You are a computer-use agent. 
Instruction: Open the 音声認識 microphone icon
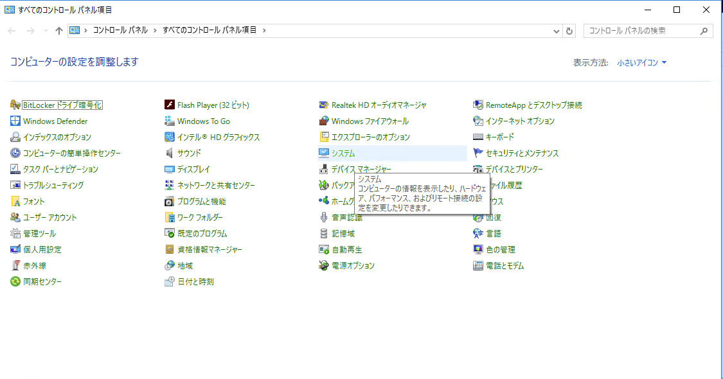[x=324, y=217]
